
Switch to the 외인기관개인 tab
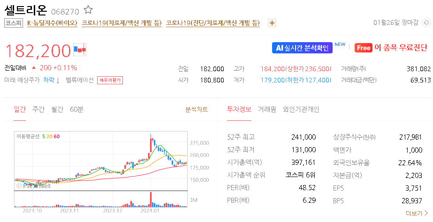click(301, 110)
